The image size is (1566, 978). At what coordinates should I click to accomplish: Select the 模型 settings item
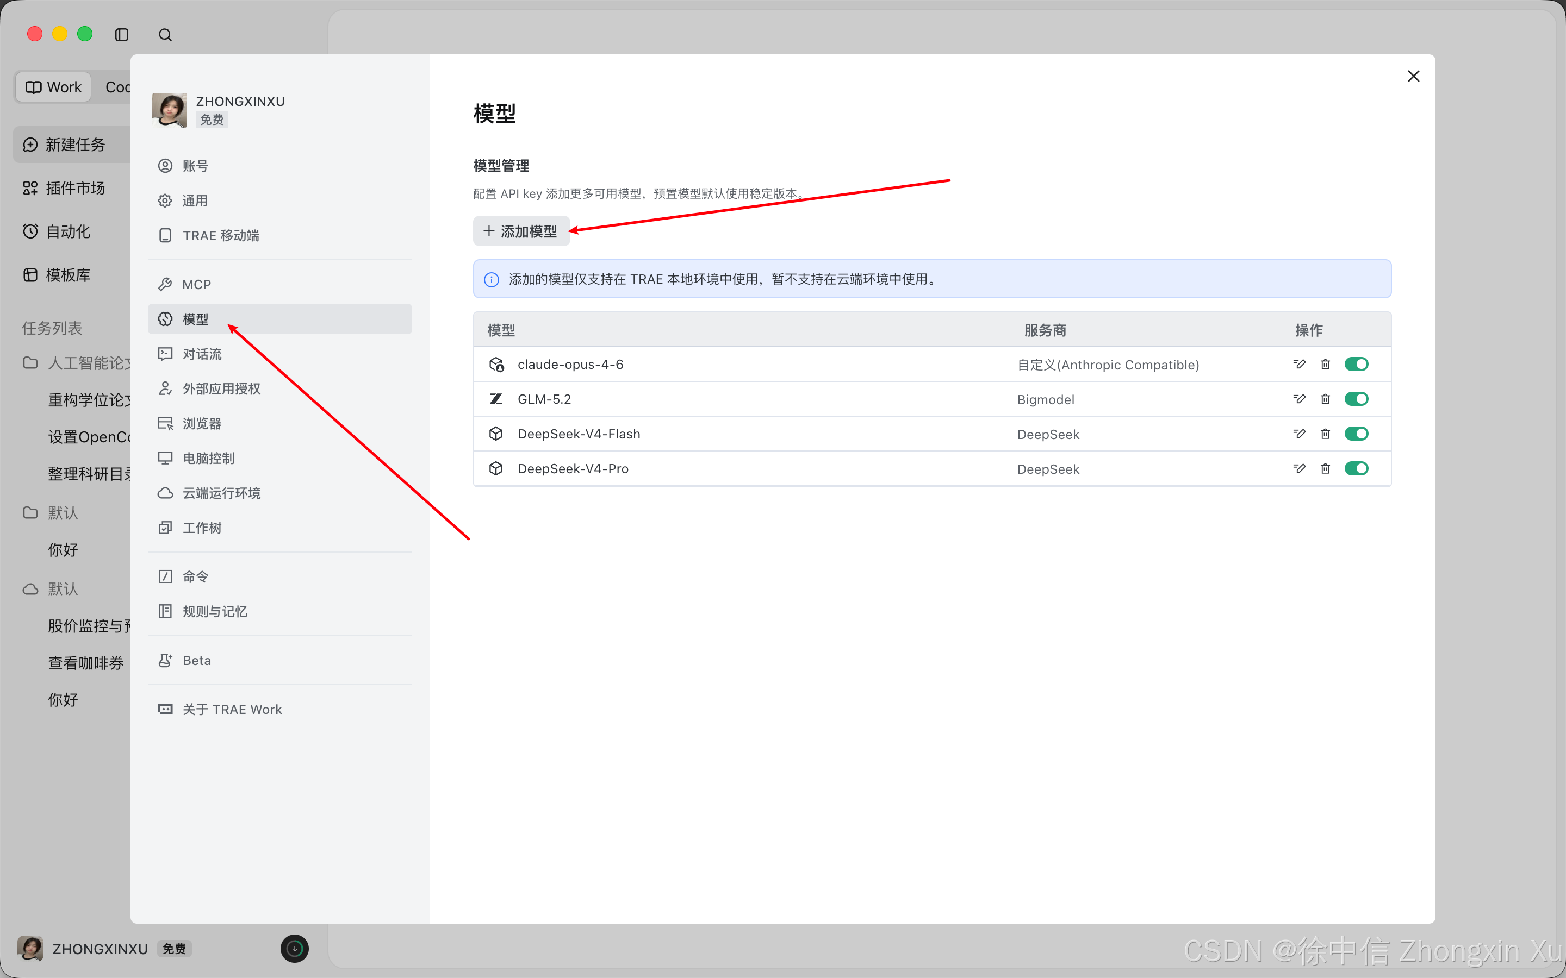click(279, 319)
